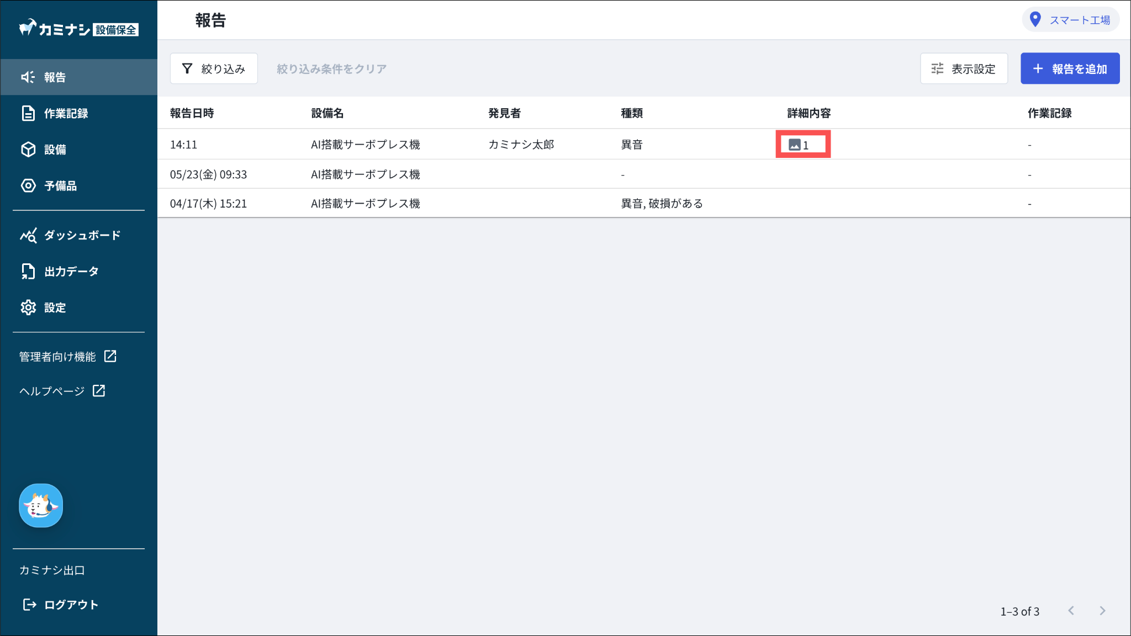Open 作業記録 from the sidebar

pos(65,113)
